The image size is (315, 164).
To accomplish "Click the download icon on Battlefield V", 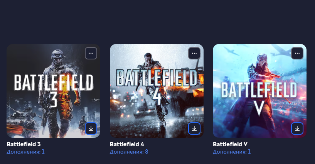I will tap(297, 128).
